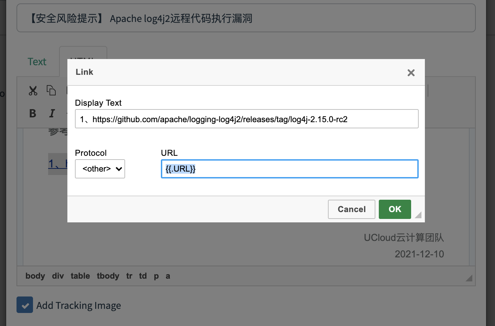Select body in element path bar

click(x=35, y=276)
